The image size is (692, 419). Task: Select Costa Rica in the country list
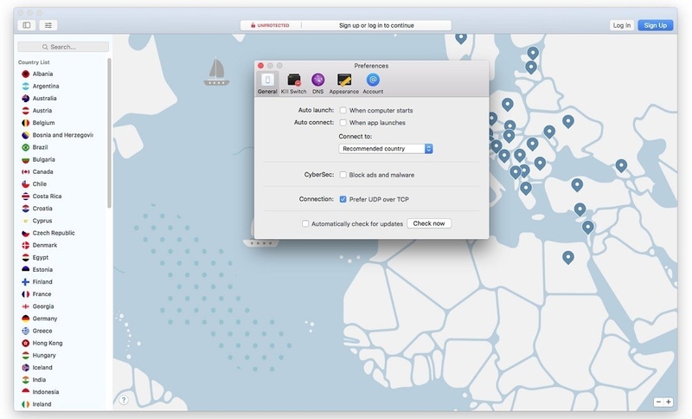[47, 197]
